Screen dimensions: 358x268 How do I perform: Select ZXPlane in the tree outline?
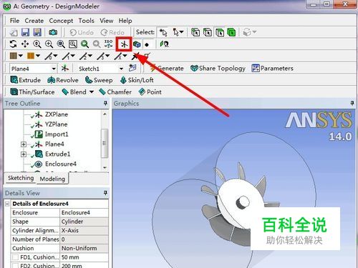(57, 114)
